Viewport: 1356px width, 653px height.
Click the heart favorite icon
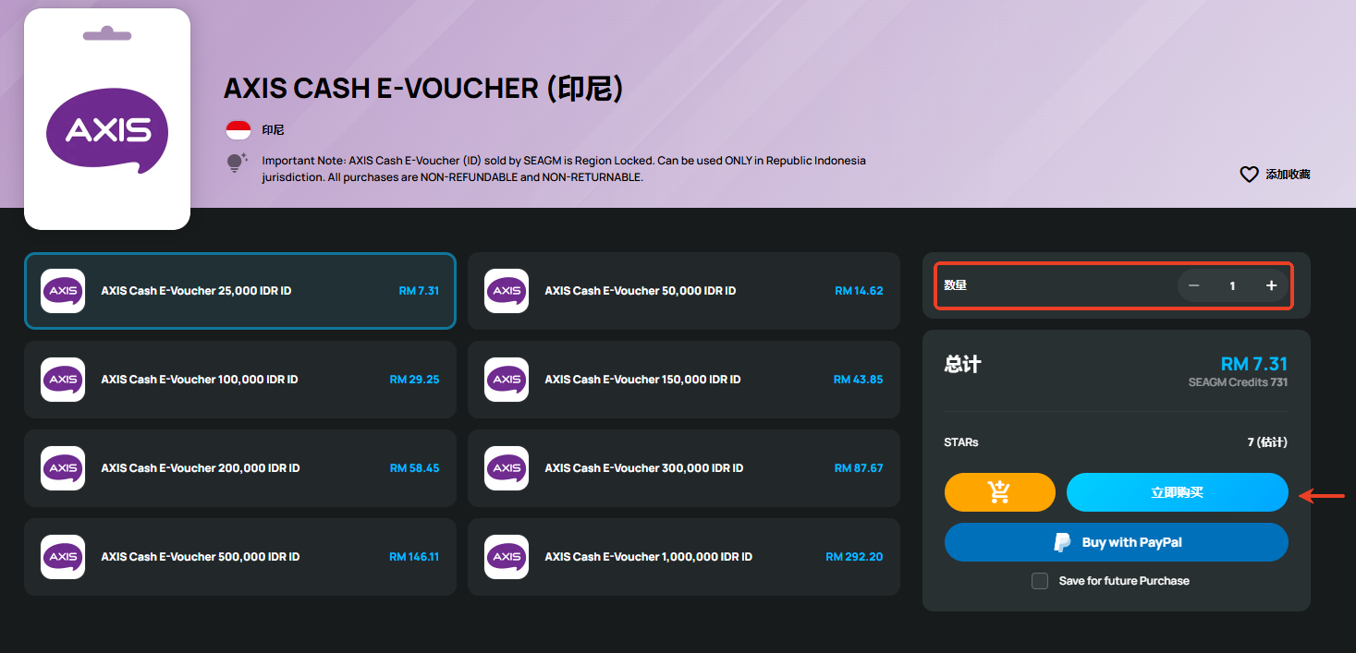click(1249, 175)
